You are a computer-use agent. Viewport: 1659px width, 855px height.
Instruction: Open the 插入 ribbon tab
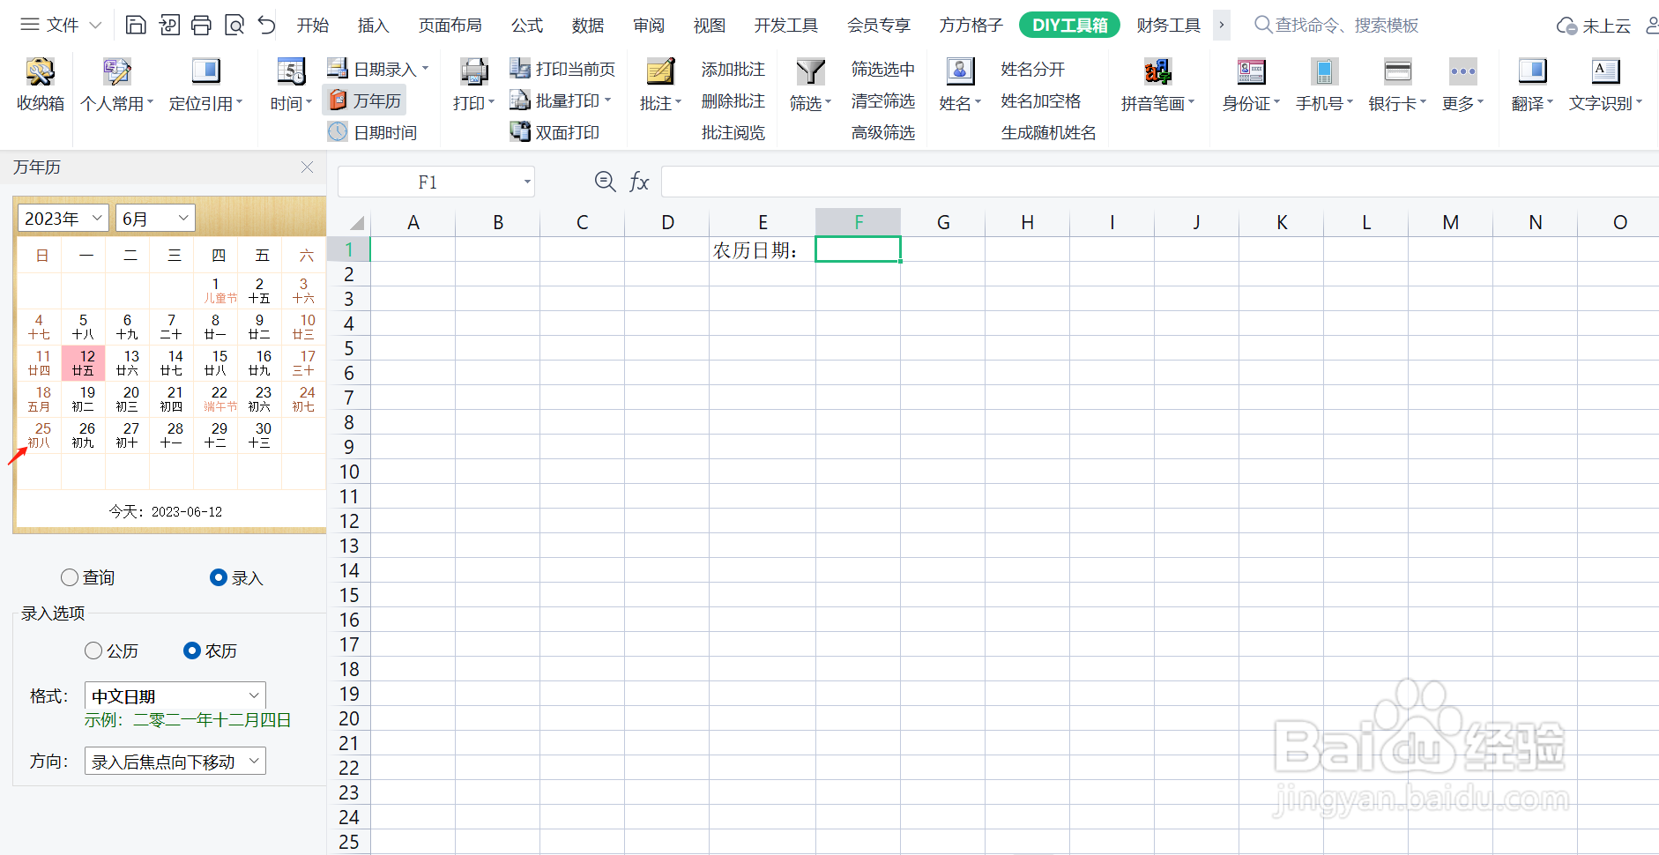(373, 25)
